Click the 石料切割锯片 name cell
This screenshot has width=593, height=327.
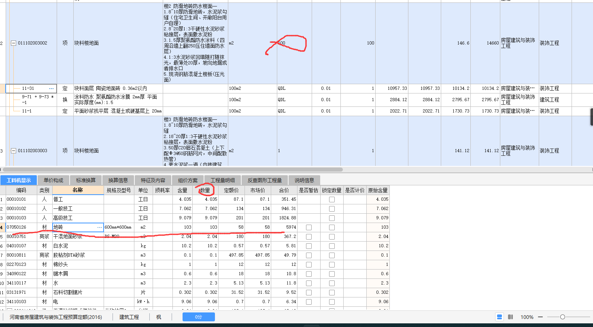[78, 293]
